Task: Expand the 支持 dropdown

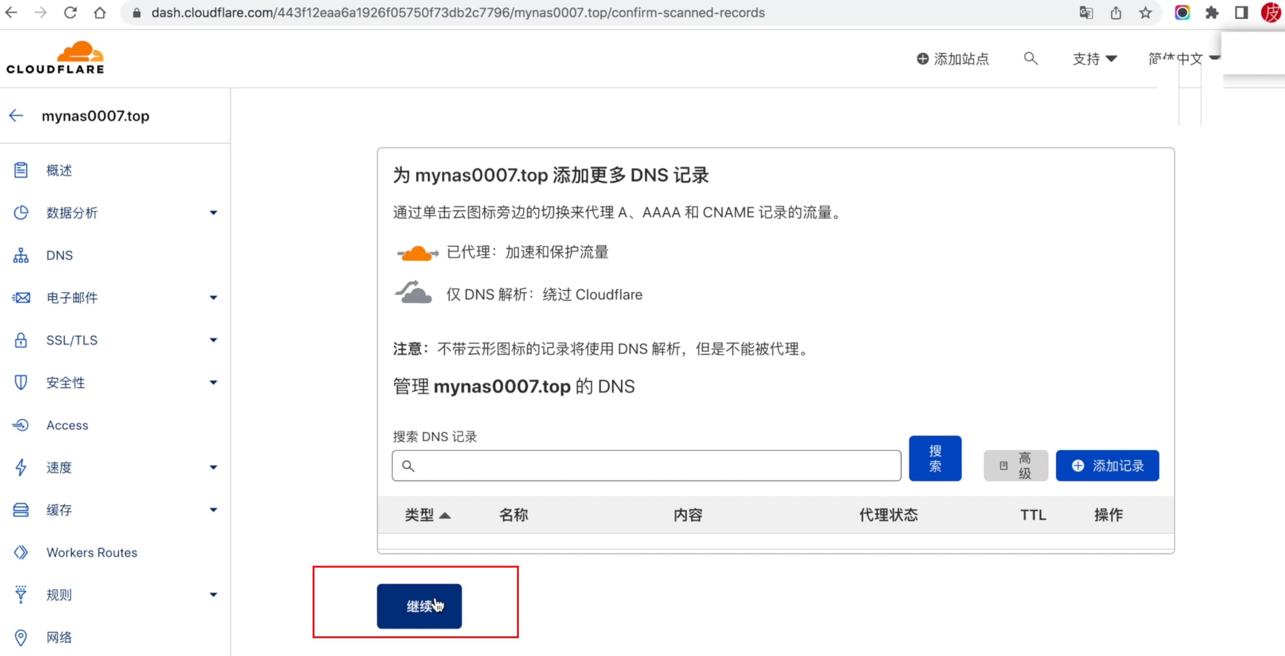Action: pos(1095,58)
